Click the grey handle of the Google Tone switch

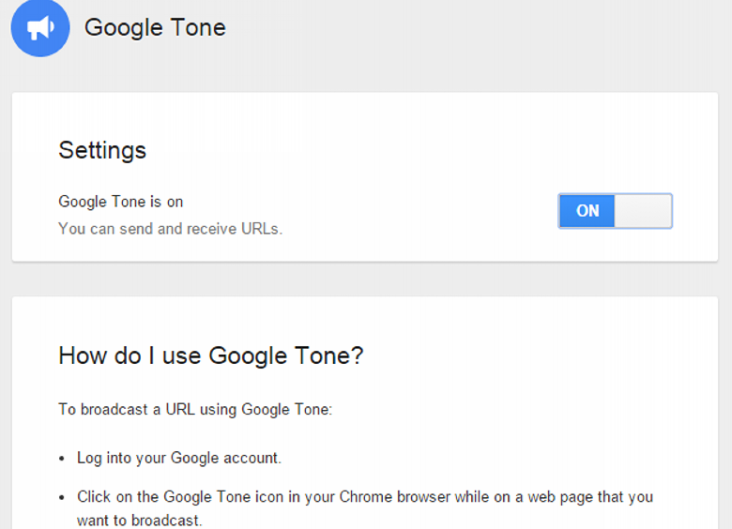click(643, 211)
